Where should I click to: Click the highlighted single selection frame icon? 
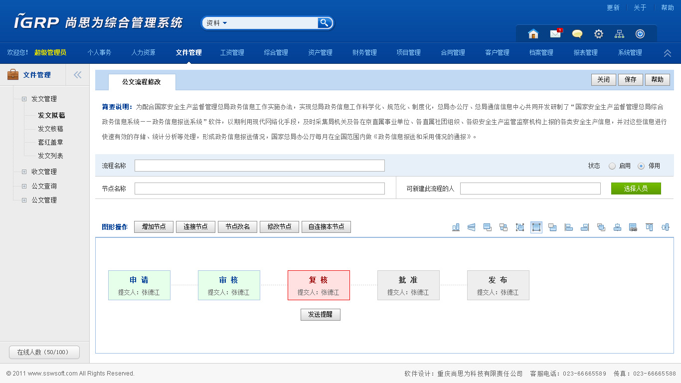pos(536,227)
